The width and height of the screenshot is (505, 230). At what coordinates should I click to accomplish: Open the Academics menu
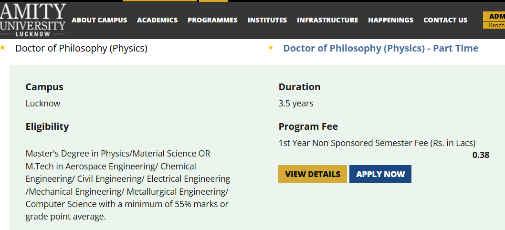point(157,20)
